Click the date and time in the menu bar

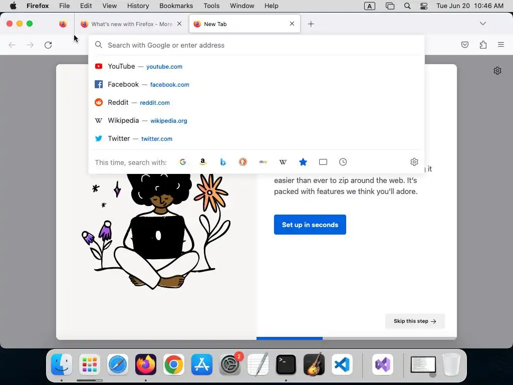tap(470, 6)
